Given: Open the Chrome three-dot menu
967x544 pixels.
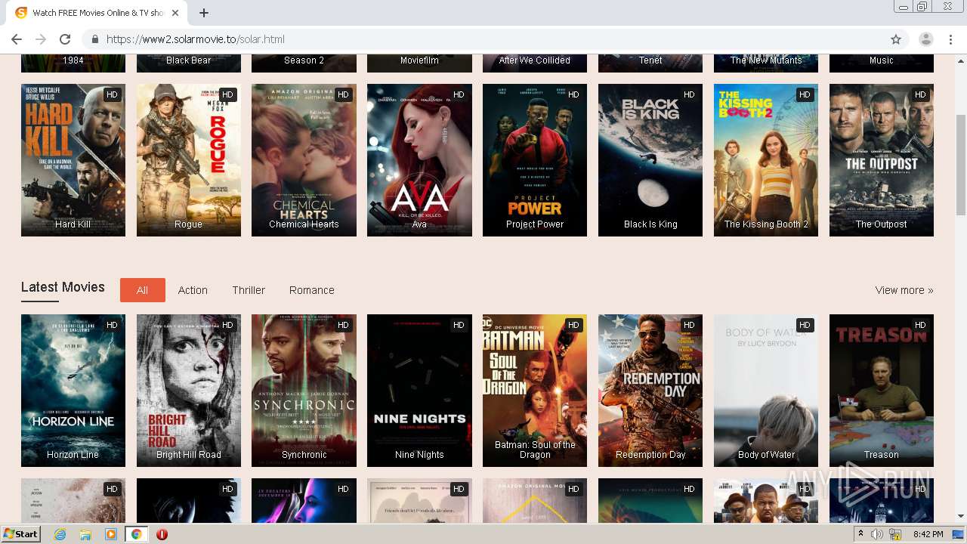Looking at the screenshot, I should tap(950, 39).
